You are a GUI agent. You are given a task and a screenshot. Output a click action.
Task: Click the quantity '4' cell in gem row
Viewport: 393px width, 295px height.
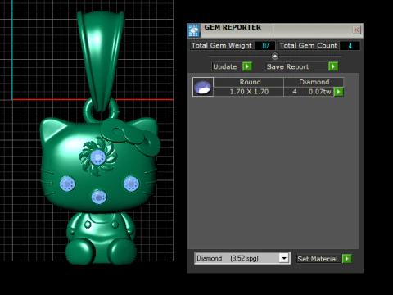point(295,92)
